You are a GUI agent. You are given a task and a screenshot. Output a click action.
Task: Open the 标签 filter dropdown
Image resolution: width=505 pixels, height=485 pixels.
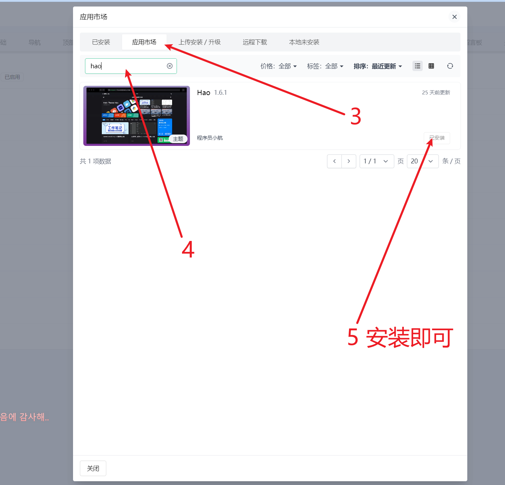point(325,66)
